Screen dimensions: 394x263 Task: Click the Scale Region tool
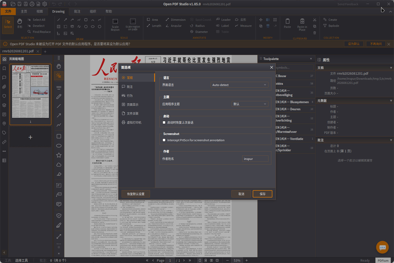point(115,25)
